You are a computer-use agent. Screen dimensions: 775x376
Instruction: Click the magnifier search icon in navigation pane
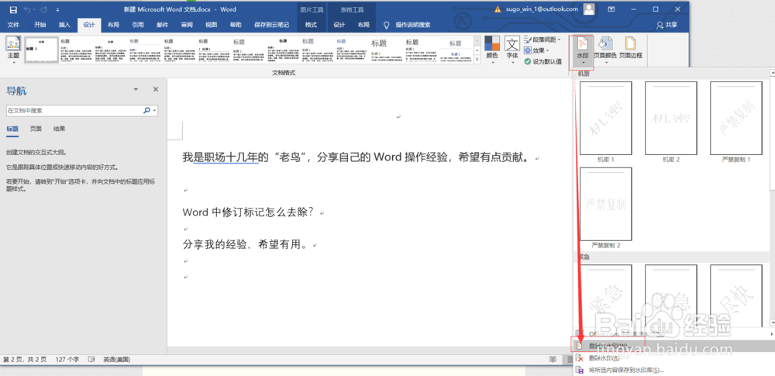click(x=146, y=111)
